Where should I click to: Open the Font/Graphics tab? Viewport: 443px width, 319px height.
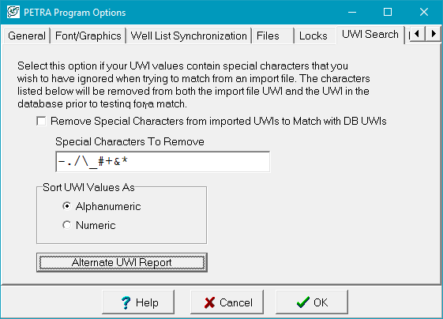[88, 36]
